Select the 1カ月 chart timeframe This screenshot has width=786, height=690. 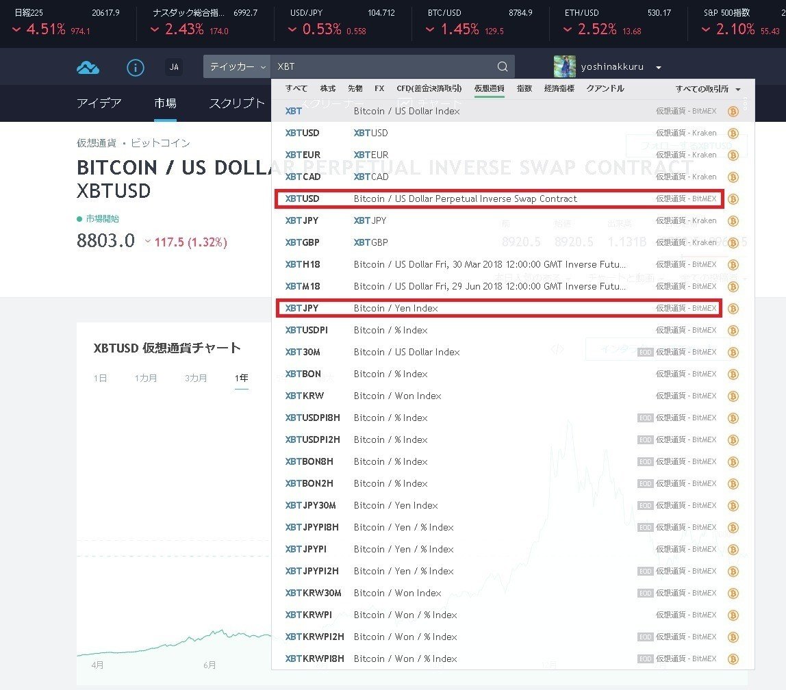pyautogui.click(x=145, y=377)
